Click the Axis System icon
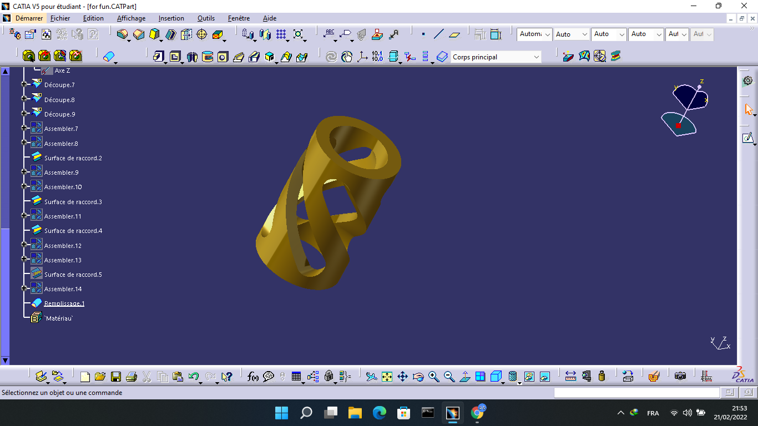Viewport: 758px width, 426px height. (x=362, y=57)
